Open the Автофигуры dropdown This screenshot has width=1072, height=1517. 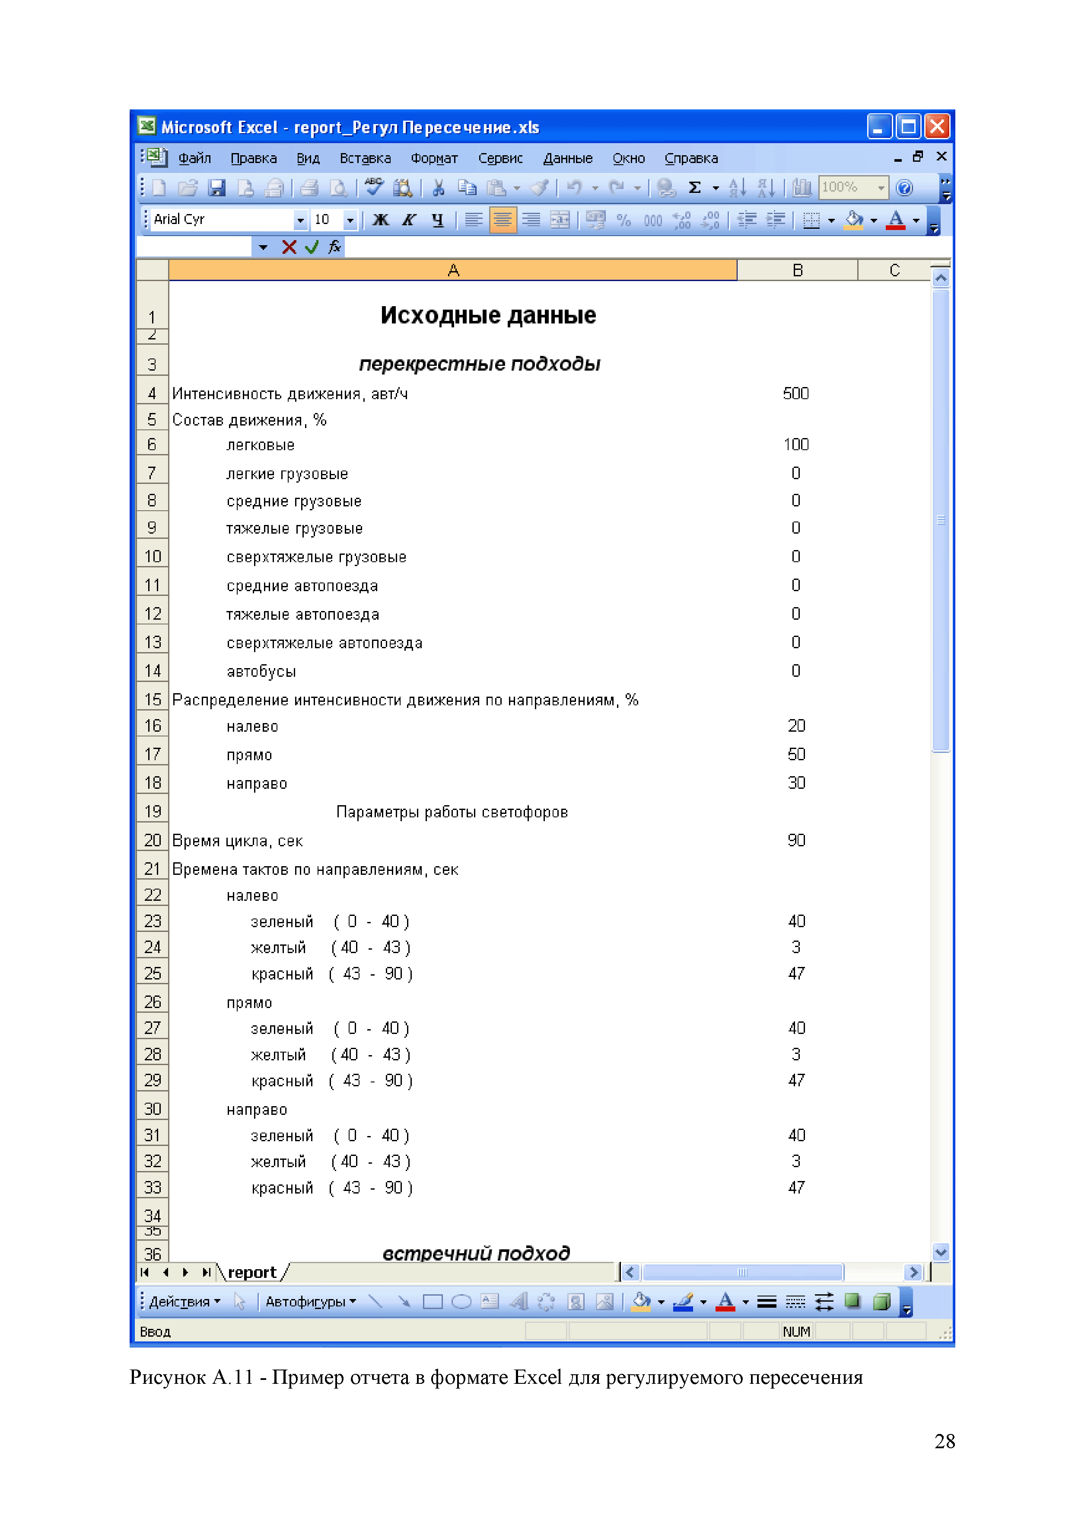click(x=310, y=1302)
